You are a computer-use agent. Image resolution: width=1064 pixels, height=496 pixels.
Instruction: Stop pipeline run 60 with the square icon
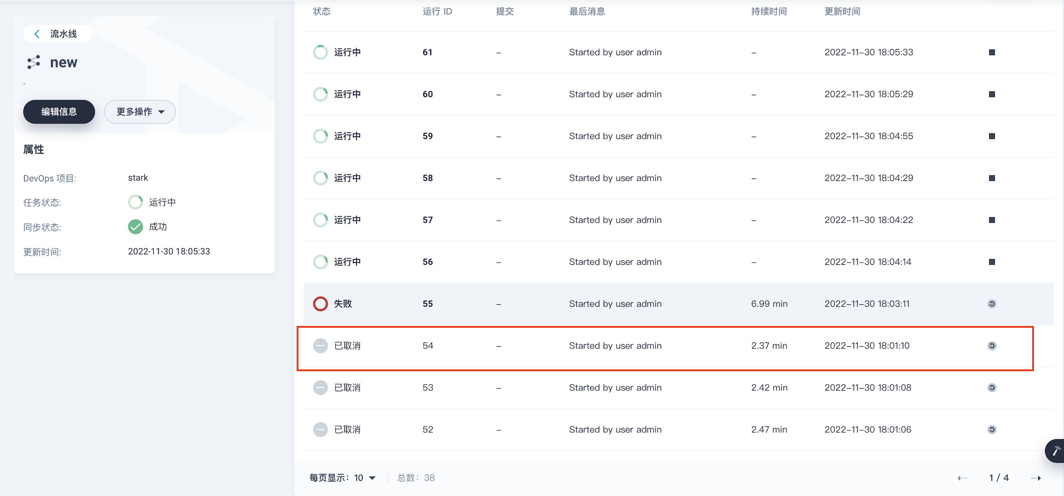tap(992, 94)
